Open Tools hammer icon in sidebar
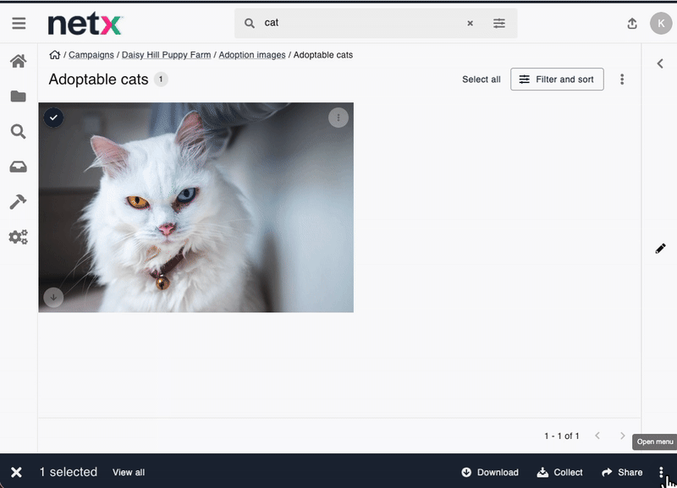 [x=18, y=202]
